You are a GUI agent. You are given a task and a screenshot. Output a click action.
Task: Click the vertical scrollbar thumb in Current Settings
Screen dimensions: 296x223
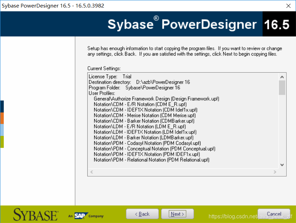(x=282, y=88)
